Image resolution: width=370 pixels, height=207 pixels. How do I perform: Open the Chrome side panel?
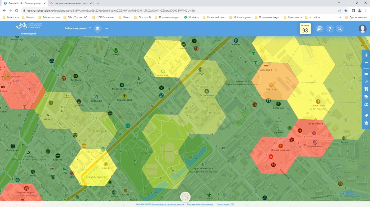coord(353,11)
